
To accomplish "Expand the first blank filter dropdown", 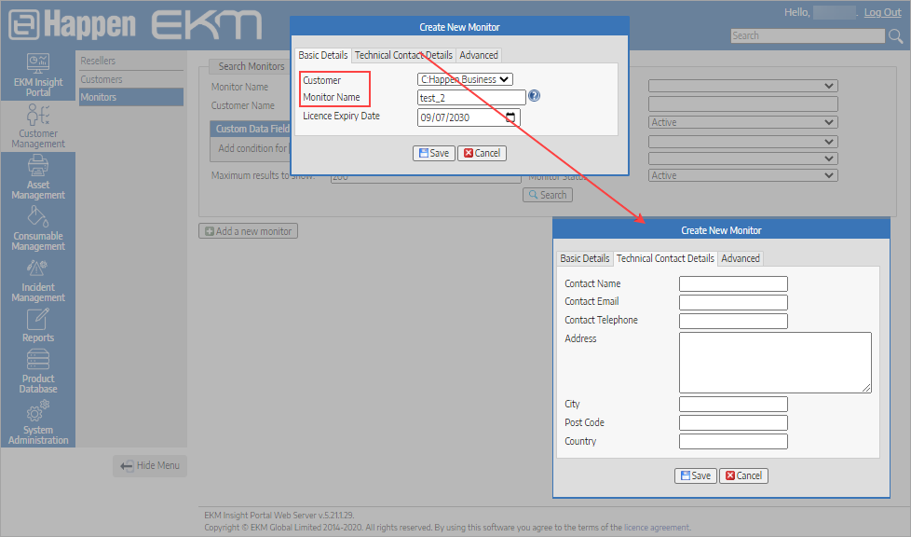I will click(x=743, y=86).
